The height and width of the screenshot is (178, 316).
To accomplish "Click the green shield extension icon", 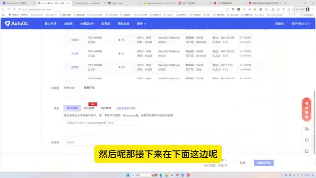I will pyautogui.click(x=233, y=9).
